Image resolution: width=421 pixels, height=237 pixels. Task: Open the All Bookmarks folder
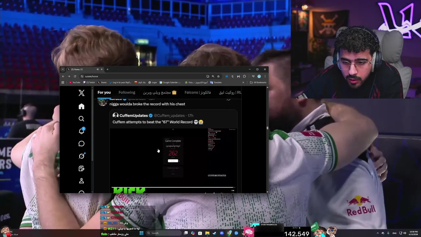click(258, 82)
